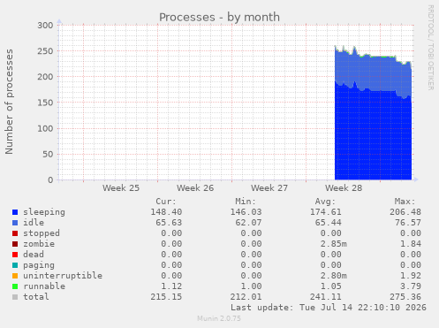The image size is (439, 328).
Task: Click the 'Max:' column header
Action: [x=405, y=202]
